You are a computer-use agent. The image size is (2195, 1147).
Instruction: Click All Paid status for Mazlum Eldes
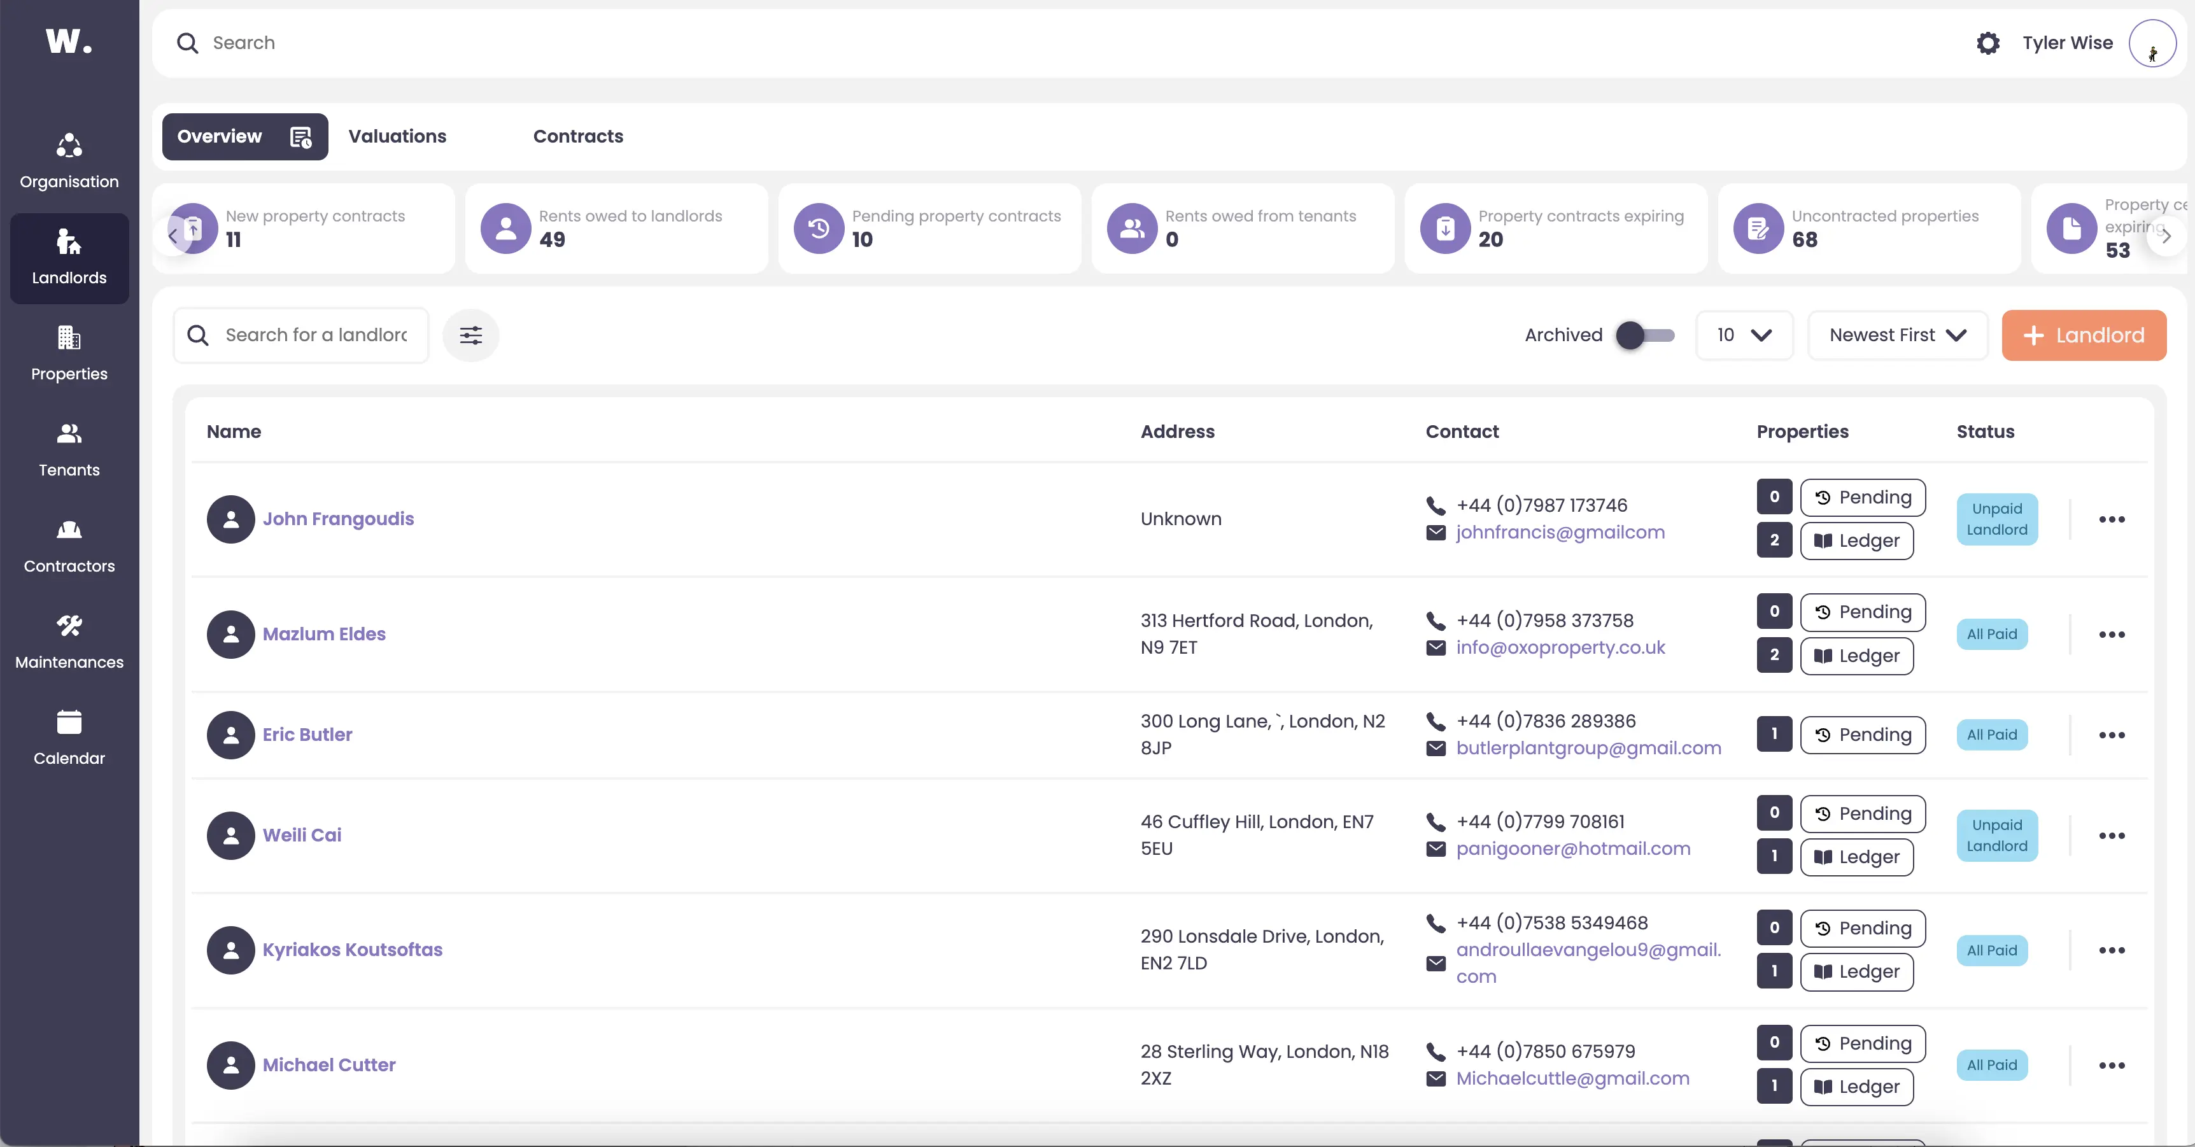(1991, 634)
